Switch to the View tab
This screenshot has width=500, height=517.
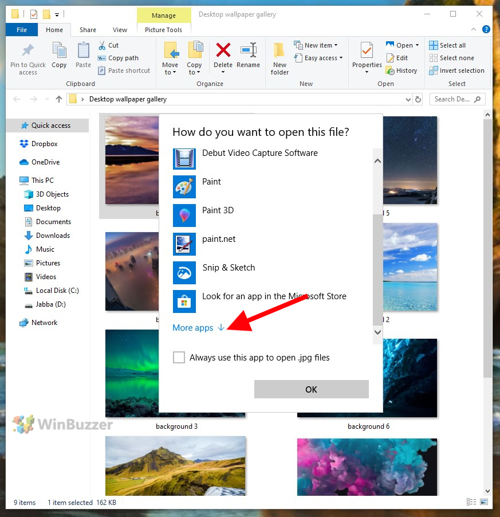coord(120,30)
